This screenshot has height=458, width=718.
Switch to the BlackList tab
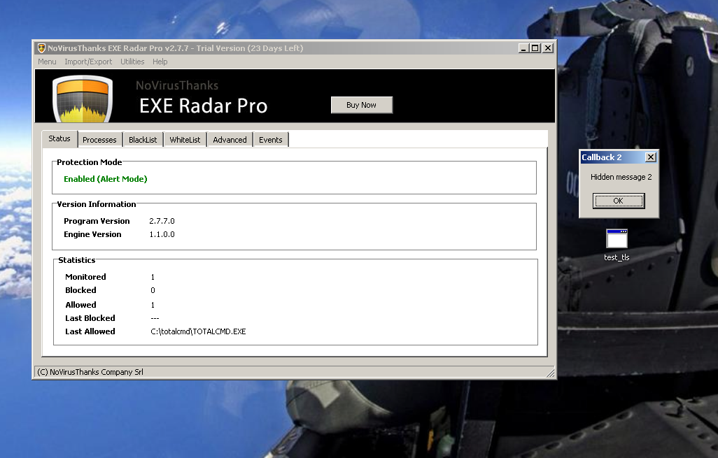(x=142, y=140)
